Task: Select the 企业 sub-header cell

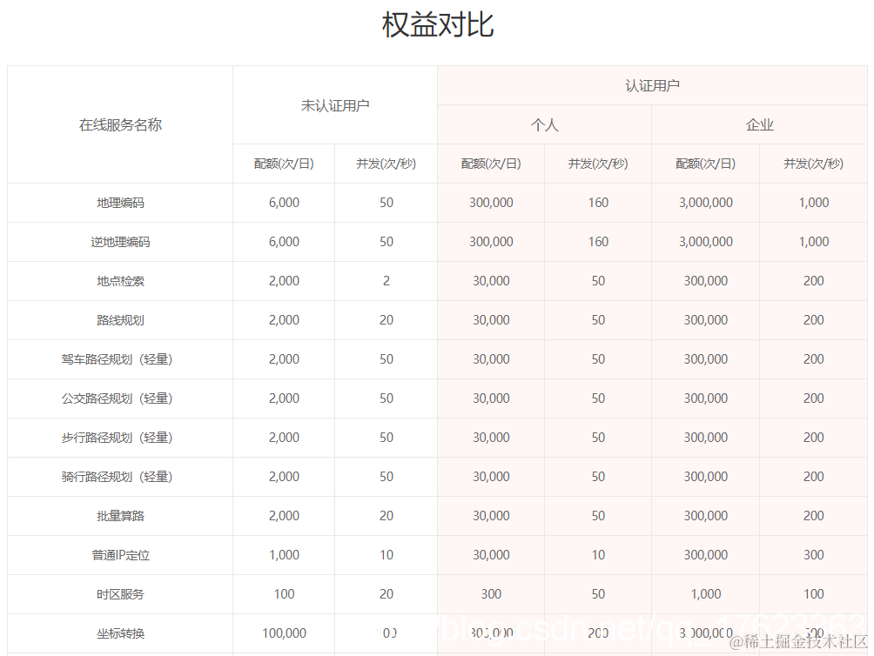Action: 760,124
